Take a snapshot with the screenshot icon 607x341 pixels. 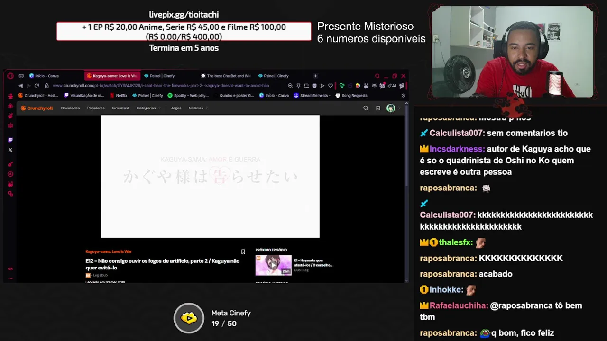coord(306,86)
